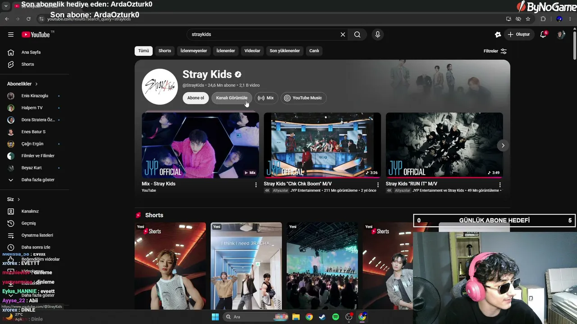The width and height of the screenshot is (577, 324).
Task: Click the Windows taskbar Ara search box
Action: coord(256,317)
